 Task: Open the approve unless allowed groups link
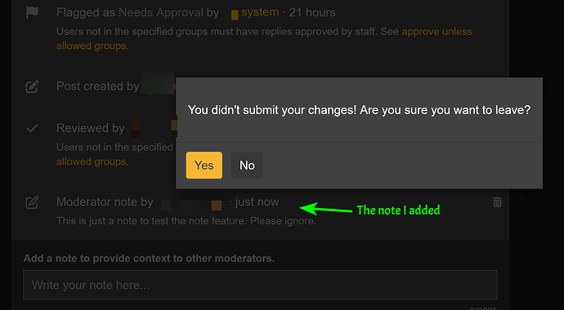[264, 39]
